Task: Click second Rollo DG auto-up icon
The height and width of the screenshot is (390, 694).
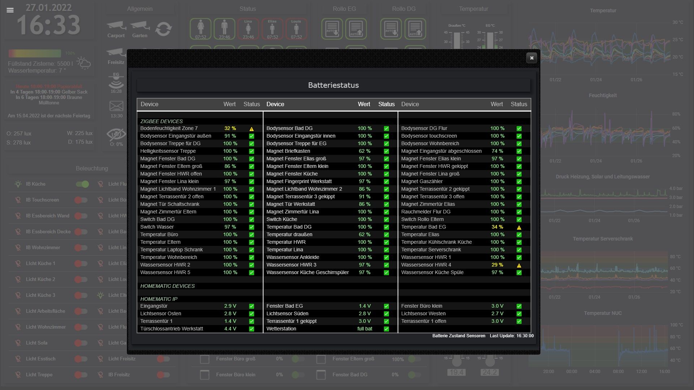Action: (x=415, y=29)
